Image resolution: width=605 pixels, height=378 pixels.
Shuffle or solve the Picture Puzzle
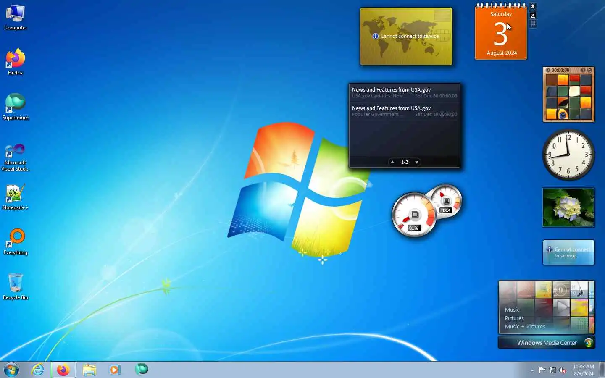point(589,70)
